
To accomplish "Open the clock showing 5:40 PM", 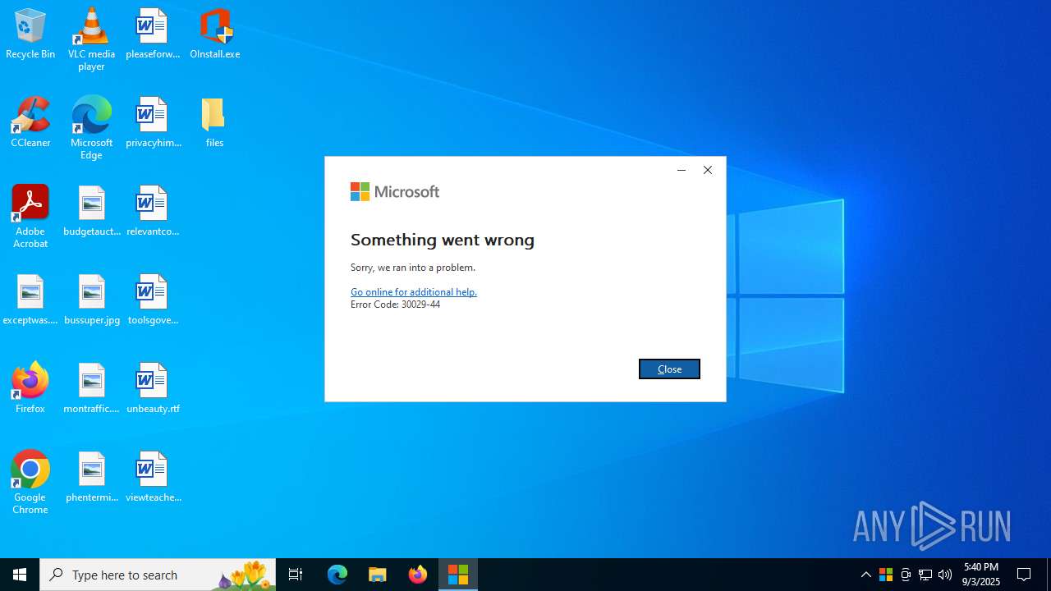I will [981, 575].
